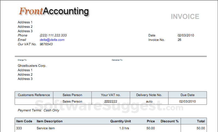
Task: Select invoice number 26
Action: tap(179, 40)
